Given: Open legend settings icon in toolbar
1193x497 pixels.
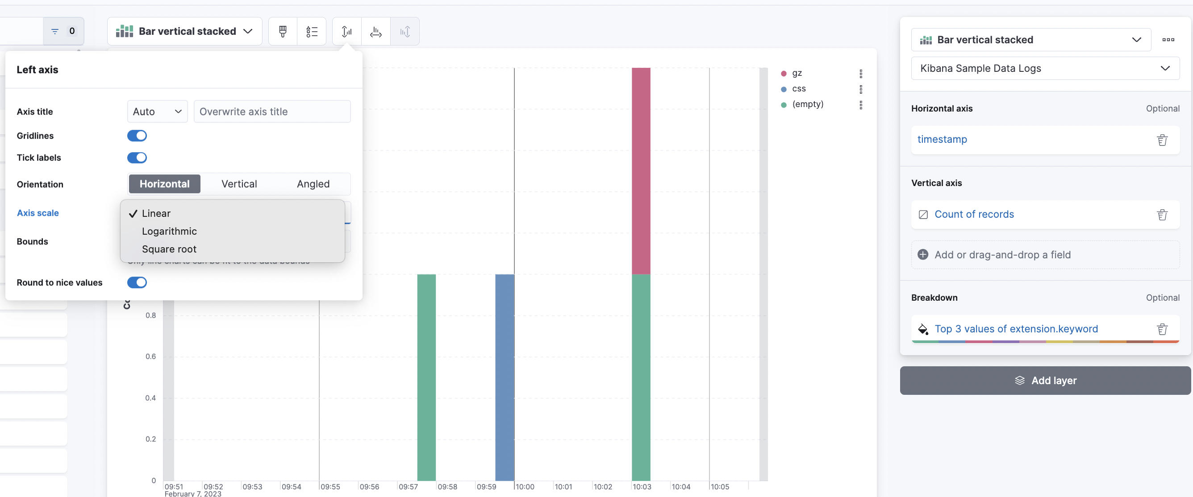Looking at the screenshot, I should tap(312, 31).
